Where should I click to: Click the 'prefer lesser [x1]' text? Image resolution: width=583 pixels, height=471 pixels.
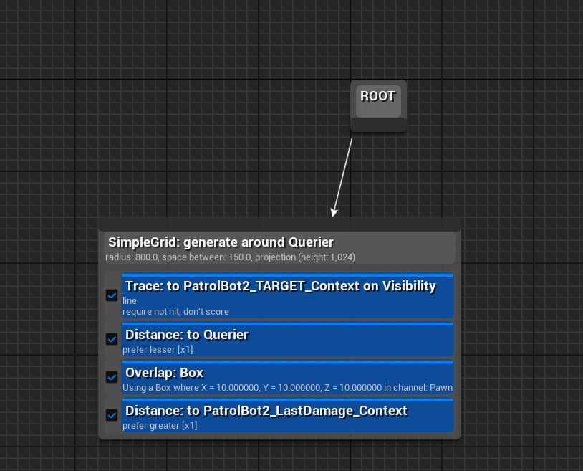[x=158, y=350]
